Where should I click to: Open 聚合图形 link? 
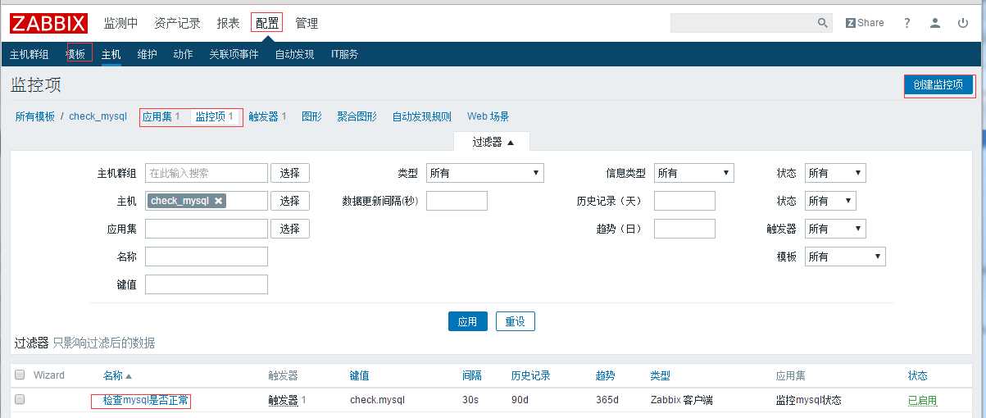click(x=357, y=117)
